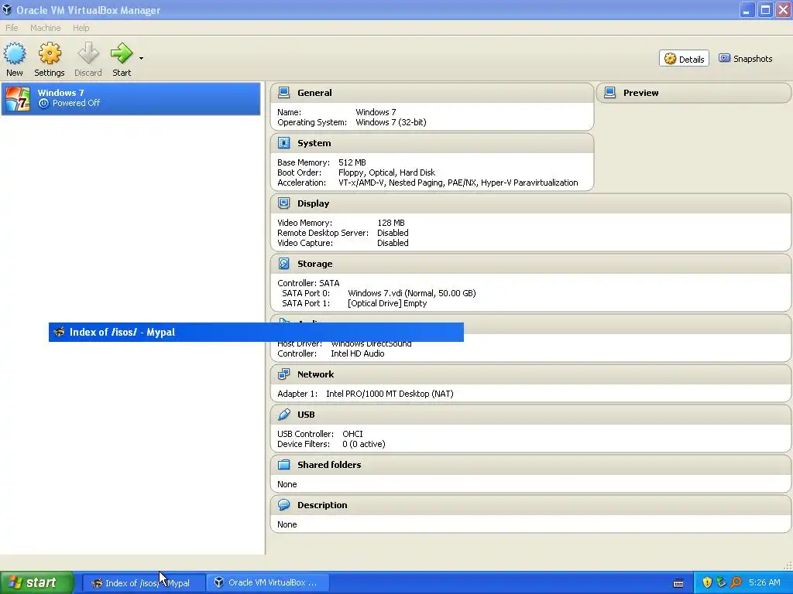Click the Windows Start button
793x594 pixels.
tap(37, 582)
